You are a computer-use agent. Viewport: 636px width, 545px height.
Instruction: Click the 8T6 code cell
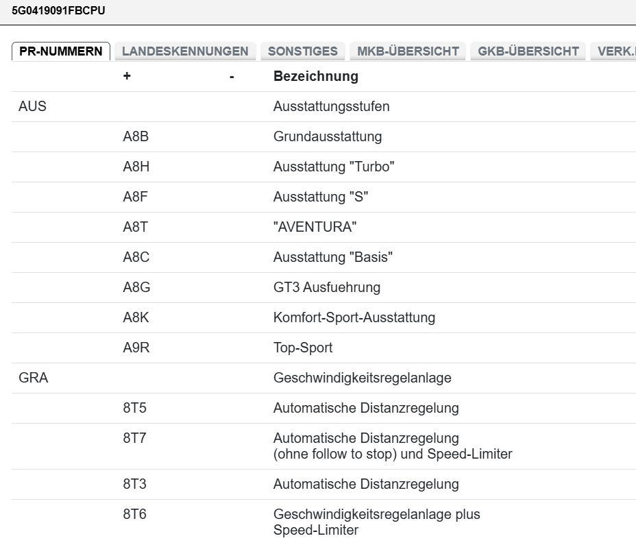(135, 514)
